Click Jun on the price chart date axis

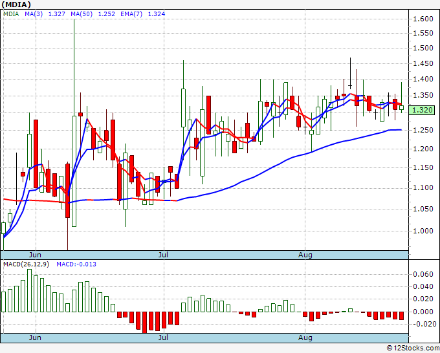35,255
